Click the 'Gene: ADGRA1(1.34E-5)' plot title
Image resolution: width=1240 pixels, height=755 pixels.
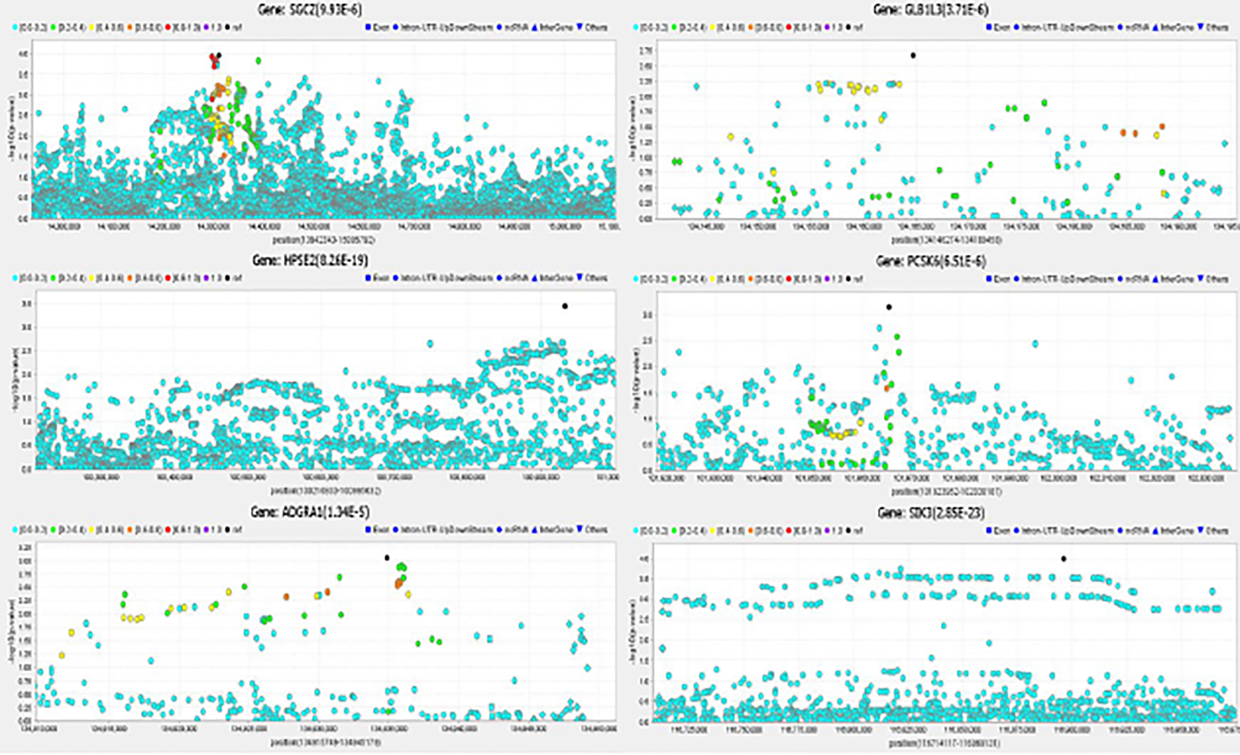click(310, 512)
